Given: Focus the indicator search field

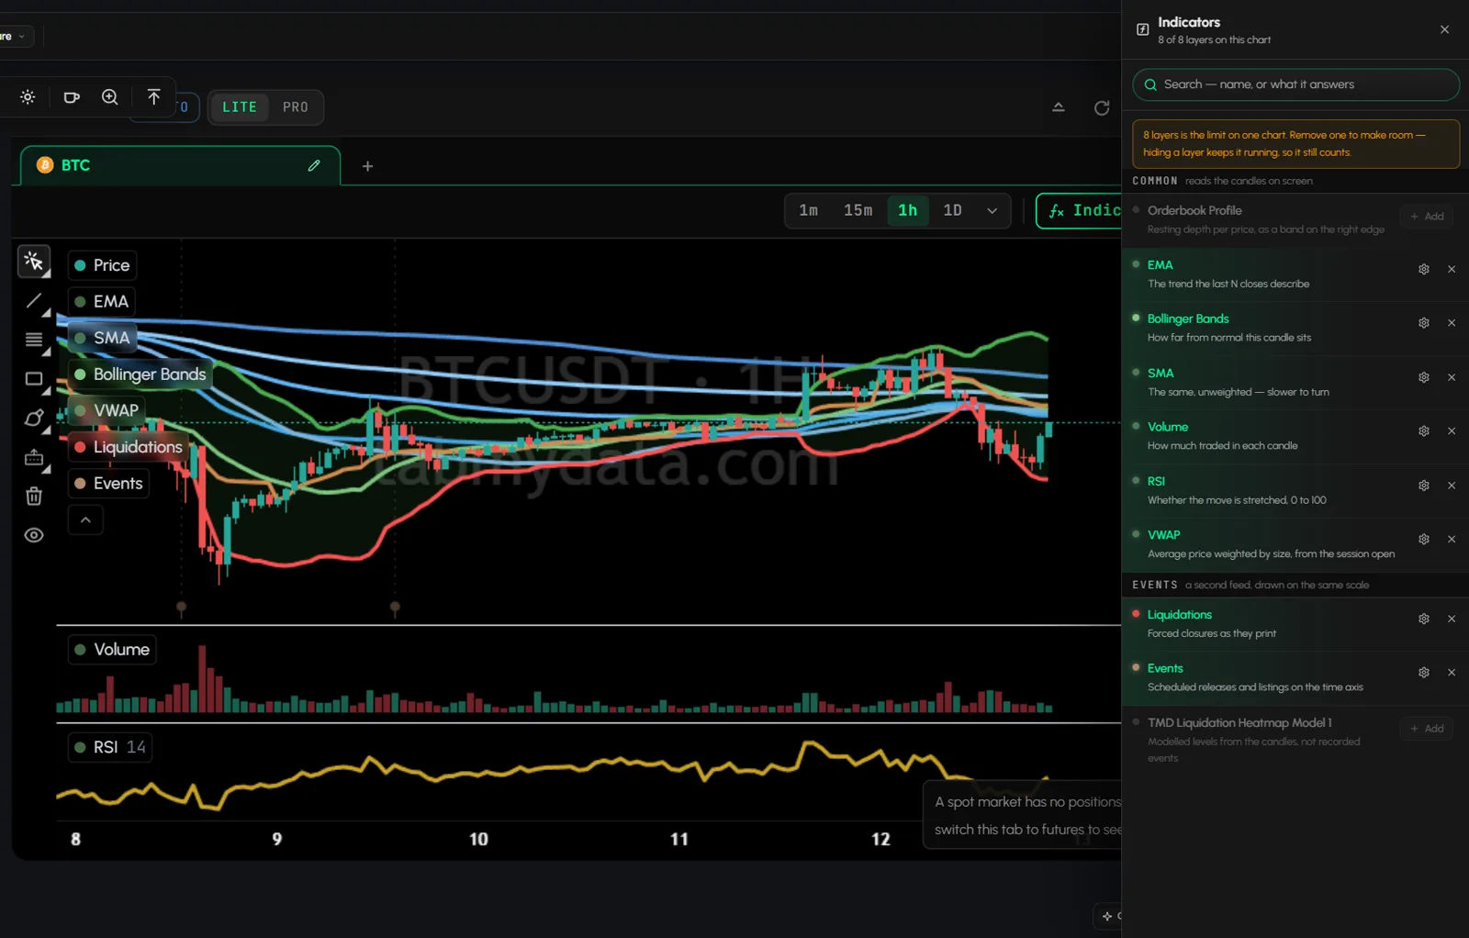Looking at the screenshot, I should tap(1295, 84).
